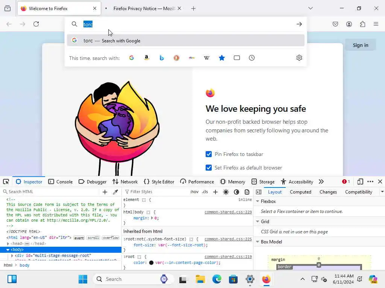Viewport: 385px width, 288px height.
Task: Activate the eyedropper color picker
Action: (115, 192)
